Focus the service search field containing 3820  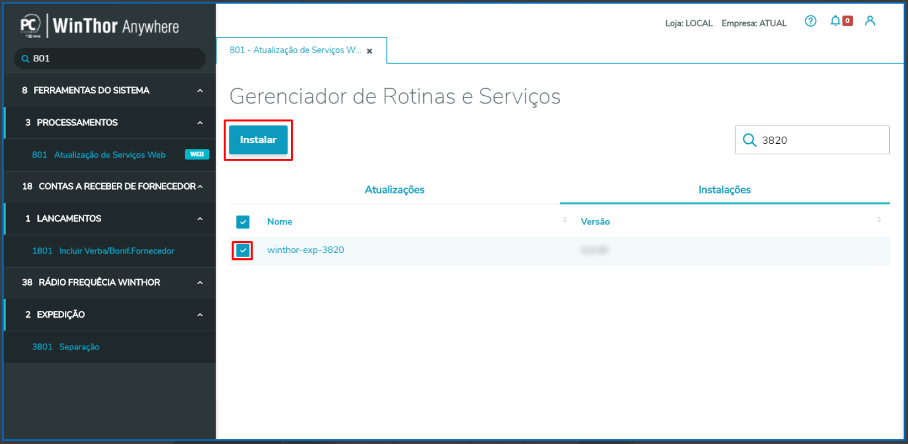tap(812, 140)
